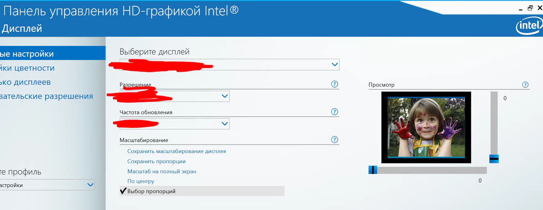Open help for Просмотр section
Viewport: 543px width, 210px height.
525,85
